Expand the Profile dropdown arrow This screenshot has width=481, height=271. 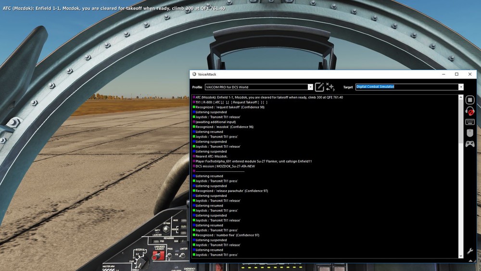tap(310, 87)
